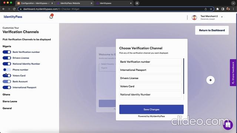Image resolution: width=237 pixels, height=133 pixels.
Task: Bookmark this page with the star
Action: 211,9
